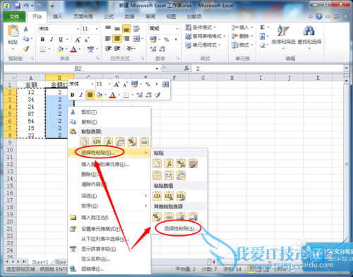Click the insert function fx button

[186, 69]
